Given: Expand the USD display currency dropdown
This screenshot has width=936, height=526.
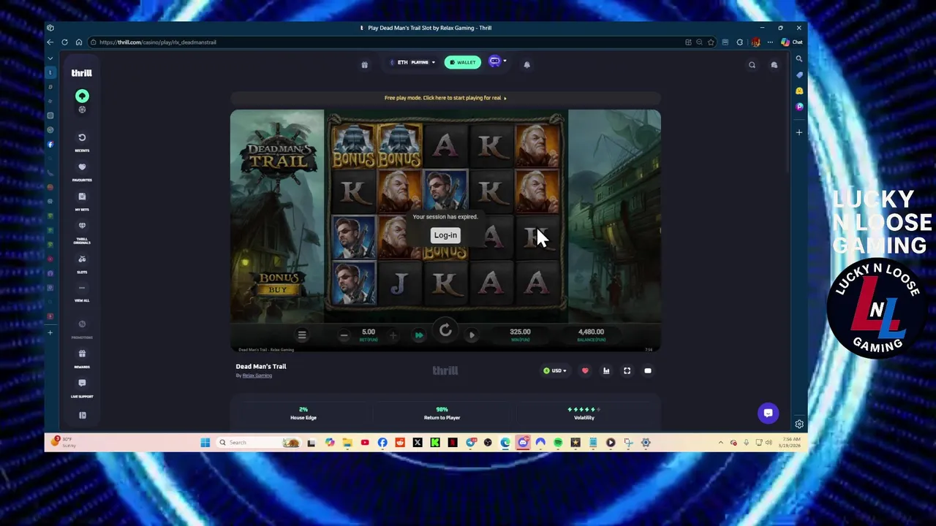Looking at the screenshot, I should point(555,371).
